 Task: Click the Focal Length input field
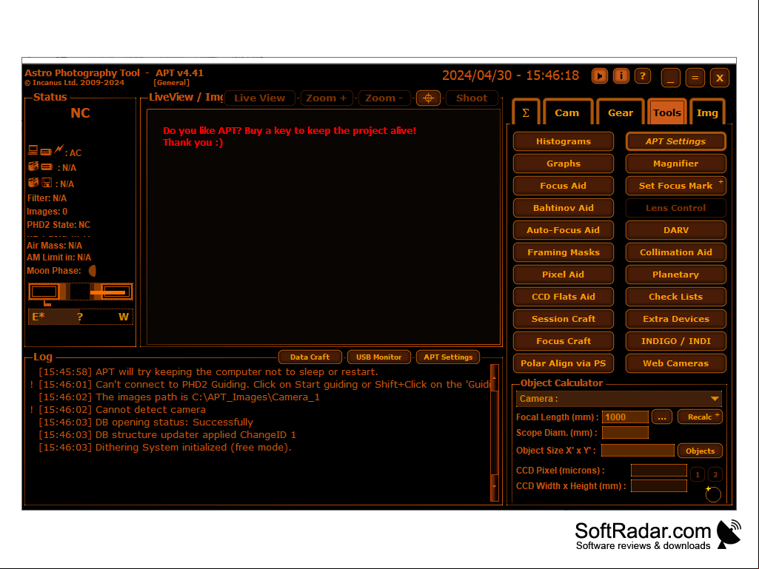click(625, 417)
